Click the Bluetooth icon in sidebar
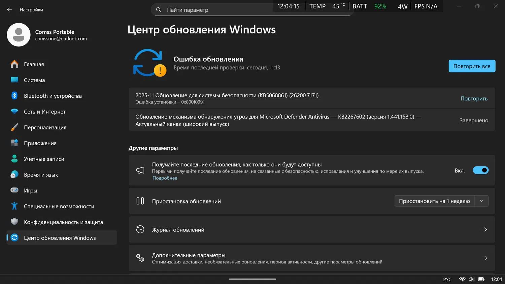 (14, 96)
